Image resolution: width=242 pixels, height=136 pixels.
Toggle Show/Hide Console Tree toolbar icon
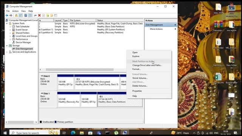pyautogui.click(x=20, y=15)
